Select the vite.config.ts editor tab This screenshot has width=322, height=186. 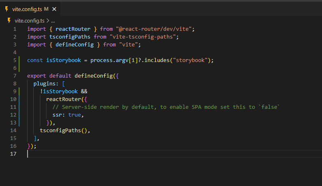[x=30, y=9]
